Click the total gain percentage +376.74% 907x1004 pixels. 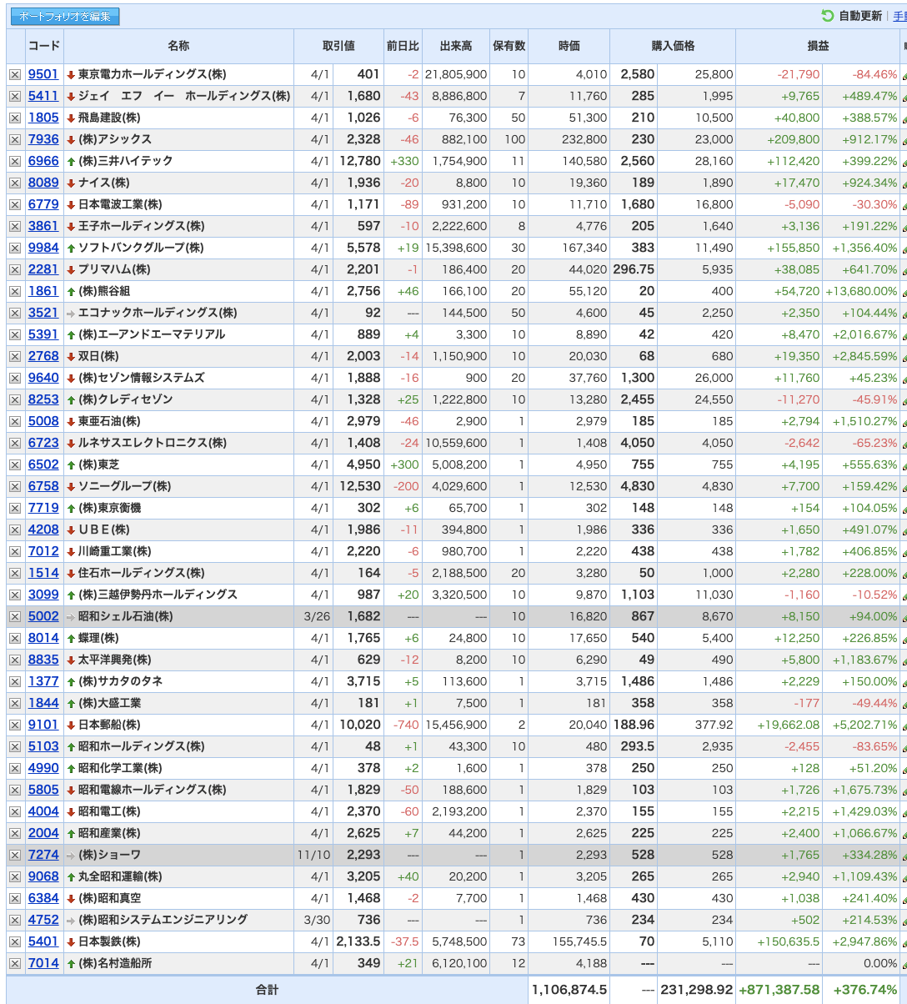click(x=867, y=989)
